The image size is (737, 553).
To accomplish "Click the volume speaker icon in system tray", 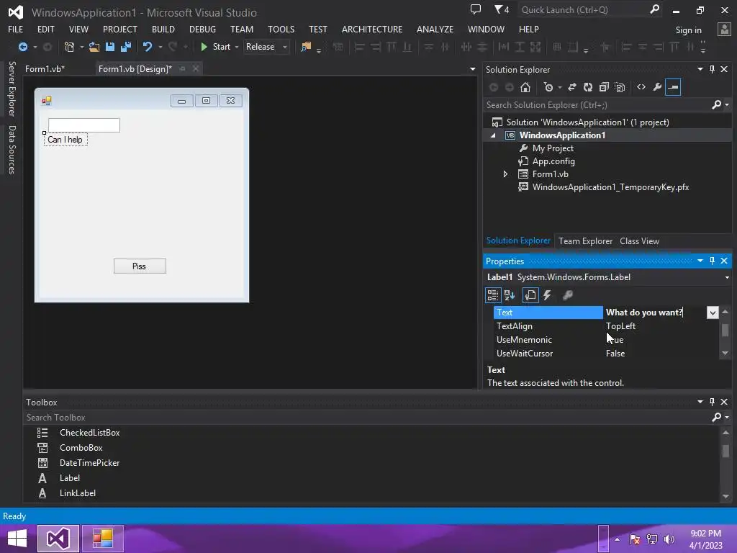I will (x=669, y=539).
